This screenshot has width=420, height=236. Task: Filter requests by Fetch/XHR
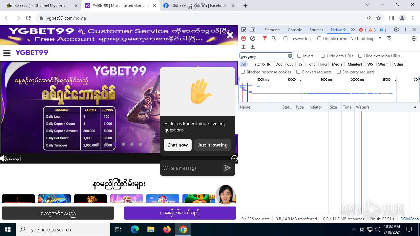coord(262,64)
